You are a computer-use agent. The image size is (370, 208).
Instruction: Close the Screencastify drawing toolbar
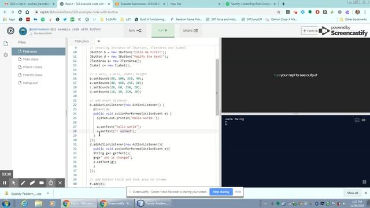60,183
